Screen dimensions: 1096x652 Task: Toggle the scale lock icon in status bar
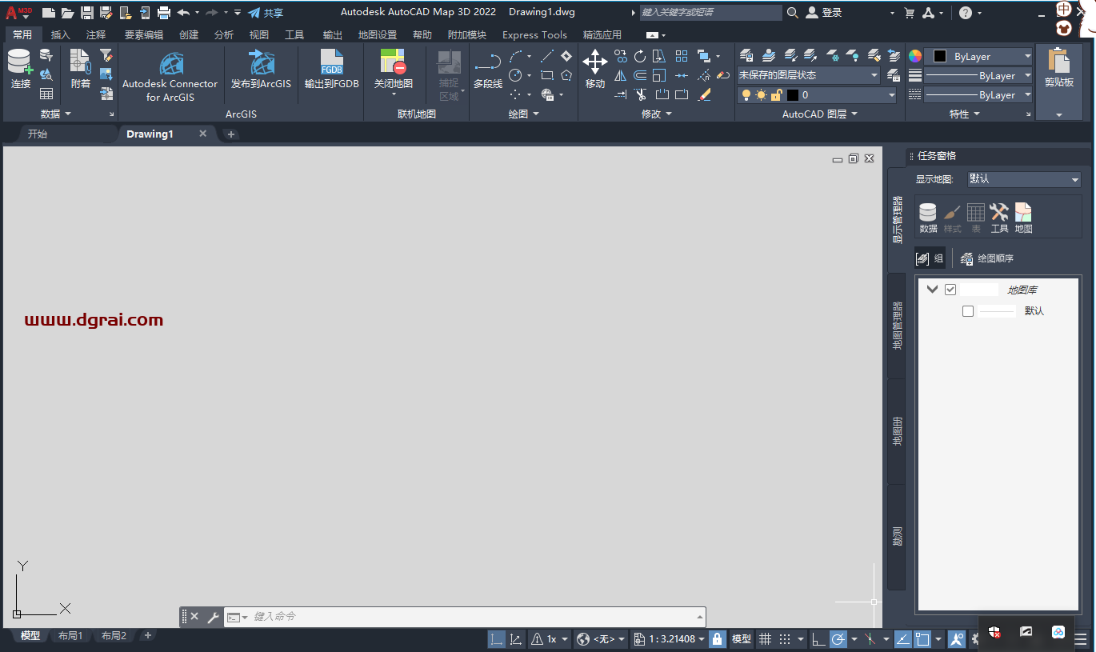click(x=718, y=639)
